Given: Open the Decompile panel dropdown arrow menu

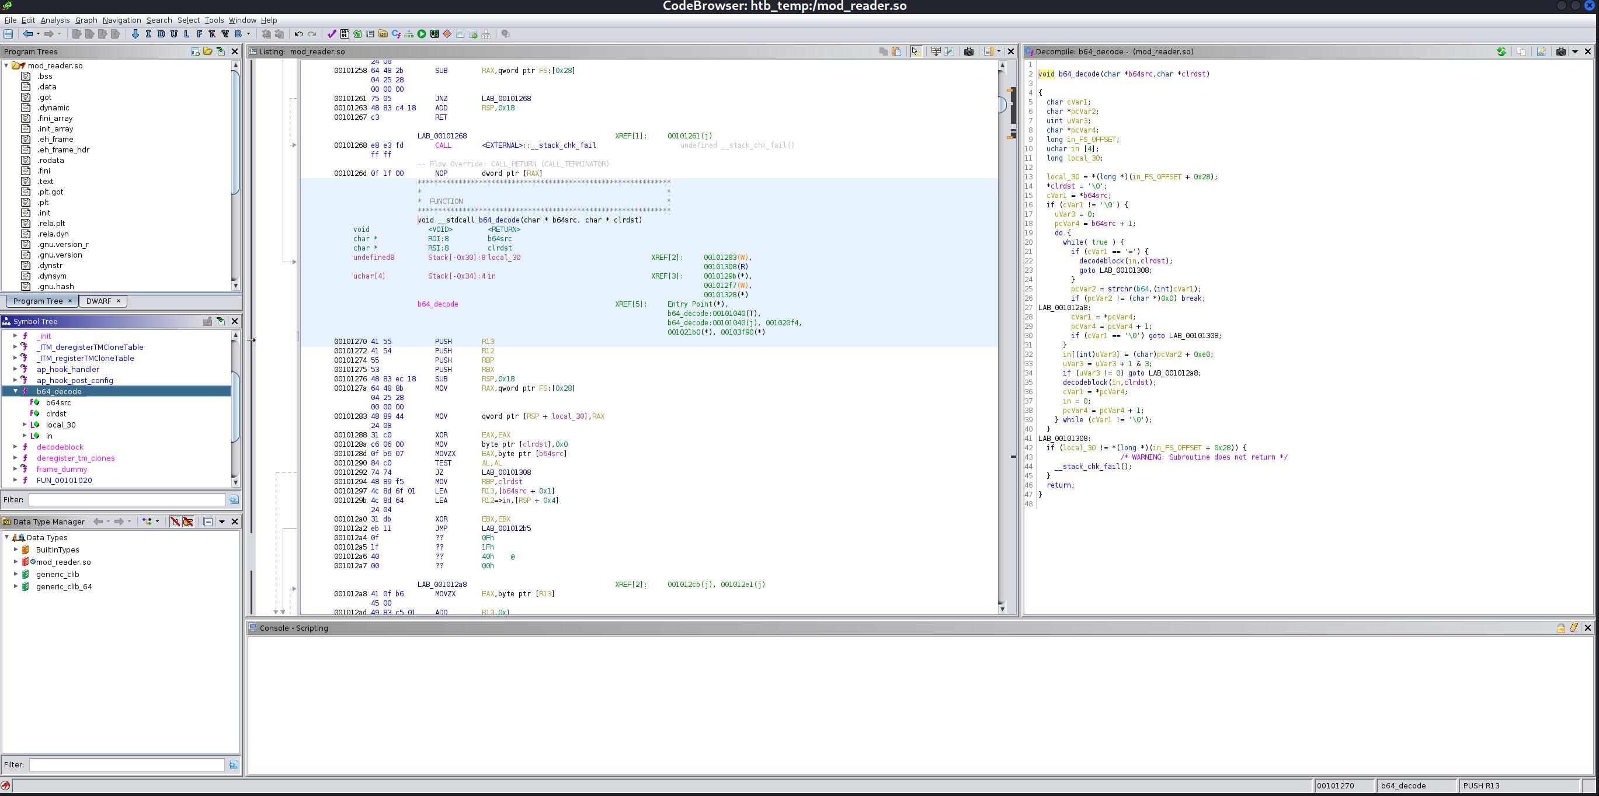Looking at the screenshot, I should pyautogui.click(x=1575, y=51).
